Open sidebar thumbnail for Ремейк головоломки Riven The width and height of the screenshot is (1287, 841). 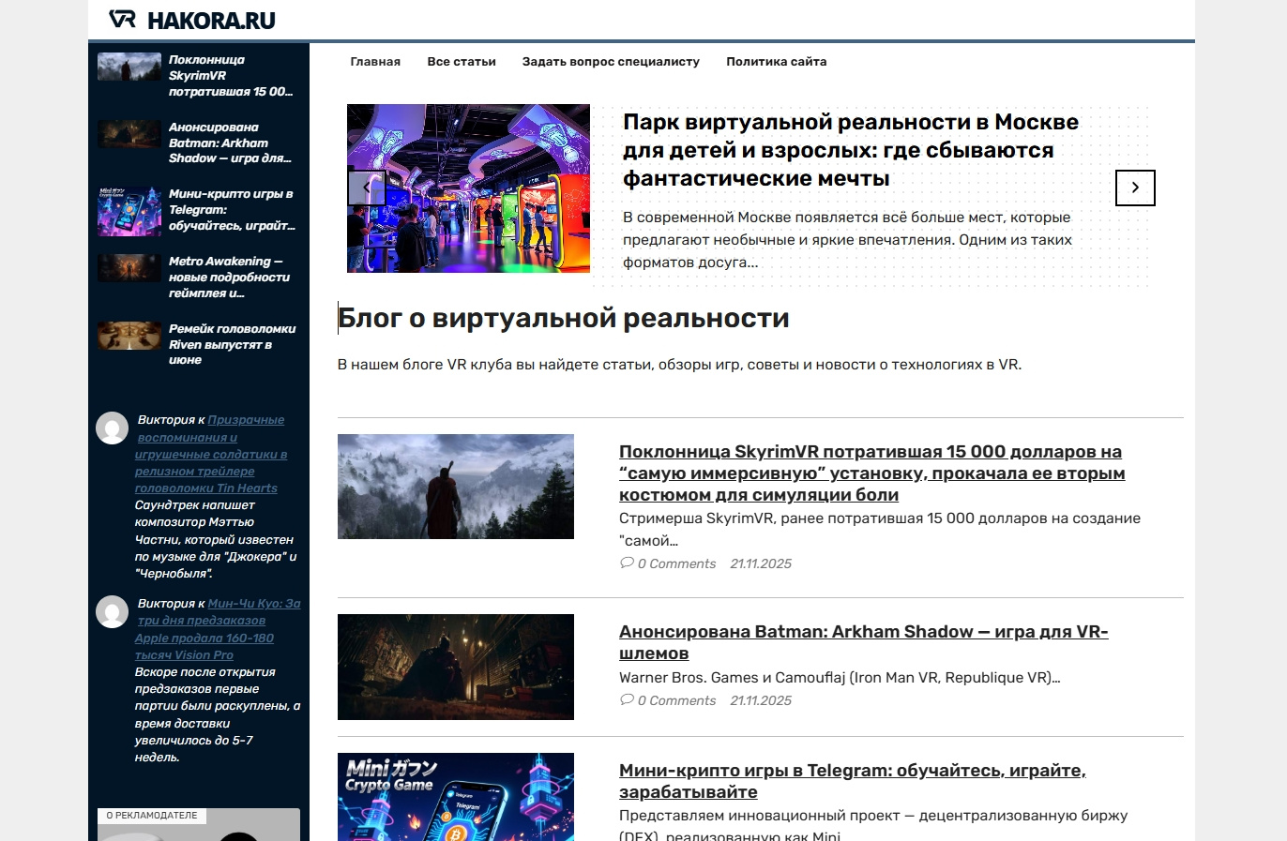[129, 336]
